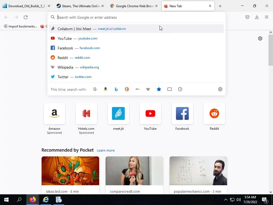This screenshot has height=205, width=273.
Task: Choose Collabvm Jitsi Meet suggestion
Action: click(136, 29)
